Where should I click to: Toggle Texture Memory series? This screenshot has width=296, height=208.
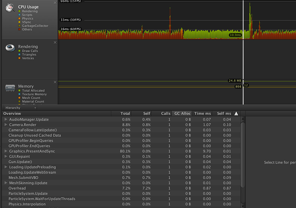pos(19,94)
